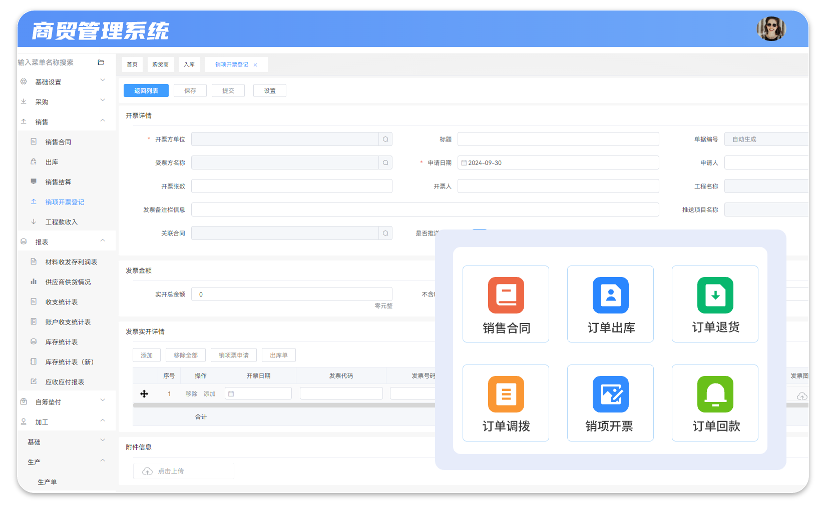The height and width of the screenshot is (505, 826).
Task: Click the user avatar in header
Action: [x=771, y=28]
